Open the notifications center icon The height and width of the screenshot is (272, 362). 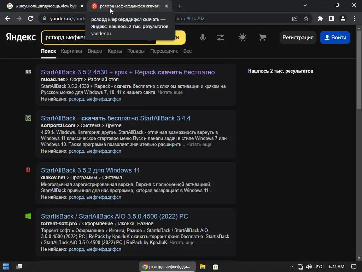(x=354, y=267)
